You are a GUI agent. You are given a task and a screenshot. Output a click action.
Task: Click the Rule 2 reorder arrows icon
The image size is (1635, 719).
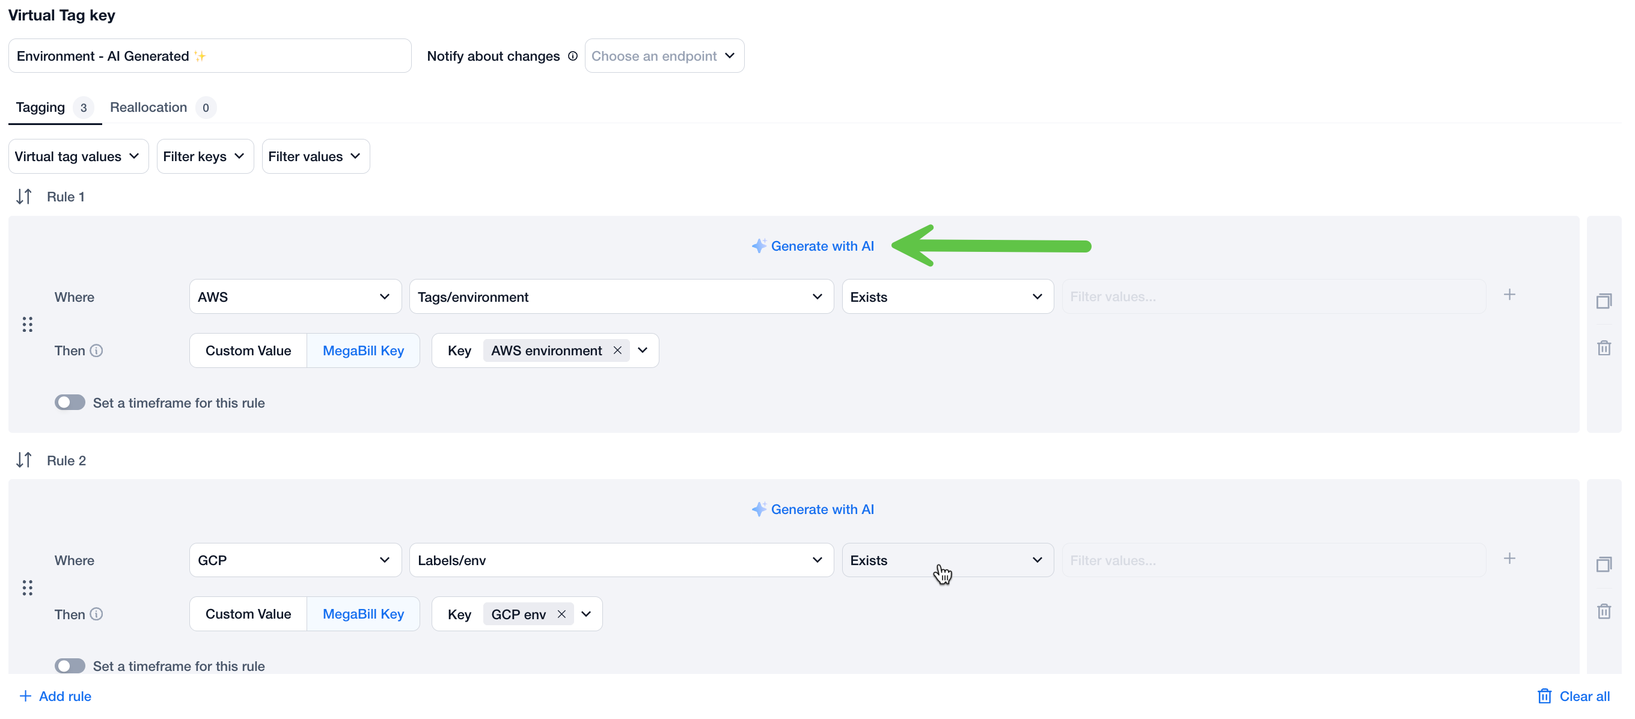pos(24,460)
